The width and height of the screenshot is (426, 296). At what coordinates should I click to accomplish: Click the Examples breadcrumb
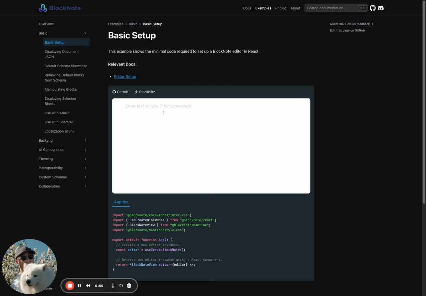115,24
